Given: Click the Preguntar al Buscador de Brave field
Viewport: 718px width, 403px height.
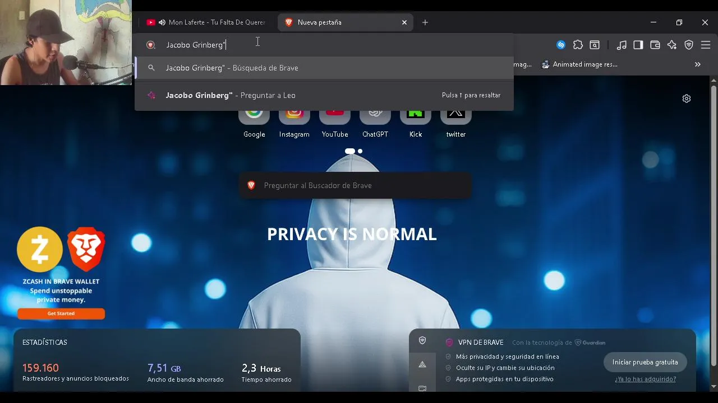Looking at the screenshot, I should [x=355, y=185].
